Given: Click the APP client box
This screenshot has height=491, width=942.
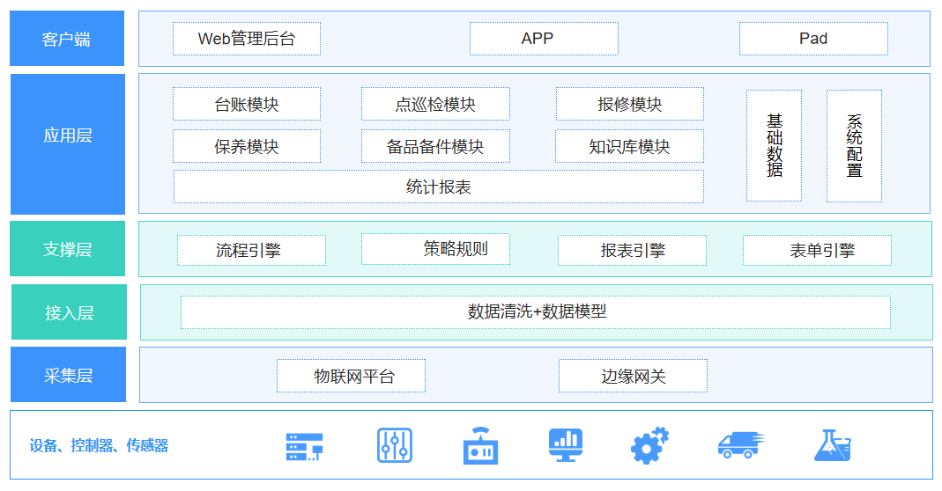Looking at the screenshot, I should [x=544, y=39].
